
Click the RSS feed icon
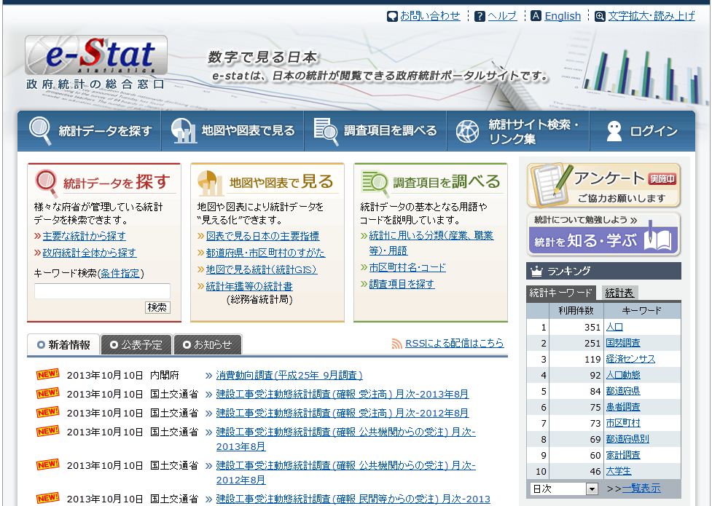(394, 344)
